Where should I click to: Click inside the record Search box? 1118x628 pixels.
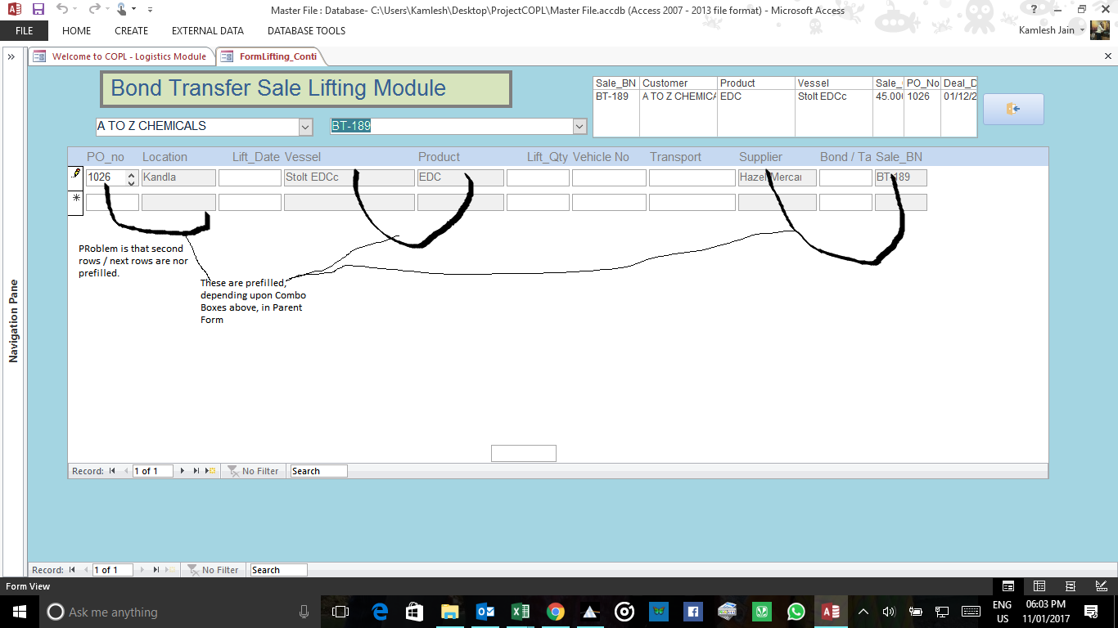coord(318,470)
